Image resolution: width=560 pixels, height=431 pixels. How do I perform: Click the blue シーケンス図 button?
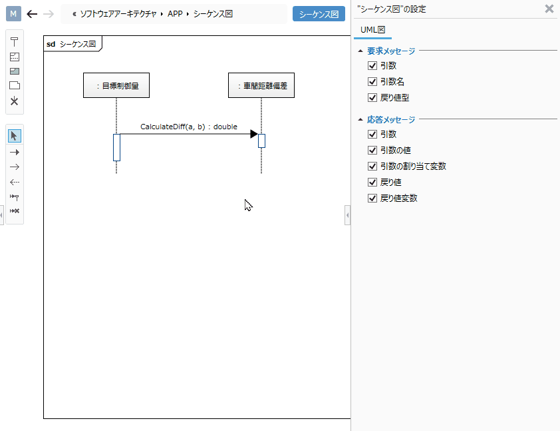pos(319,14)
